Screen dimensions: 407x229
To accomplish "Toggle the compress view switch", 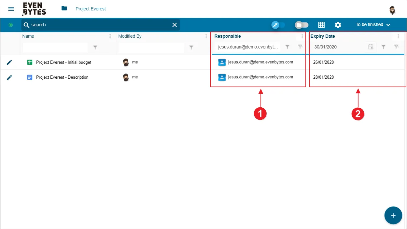I will pos(278,25).
